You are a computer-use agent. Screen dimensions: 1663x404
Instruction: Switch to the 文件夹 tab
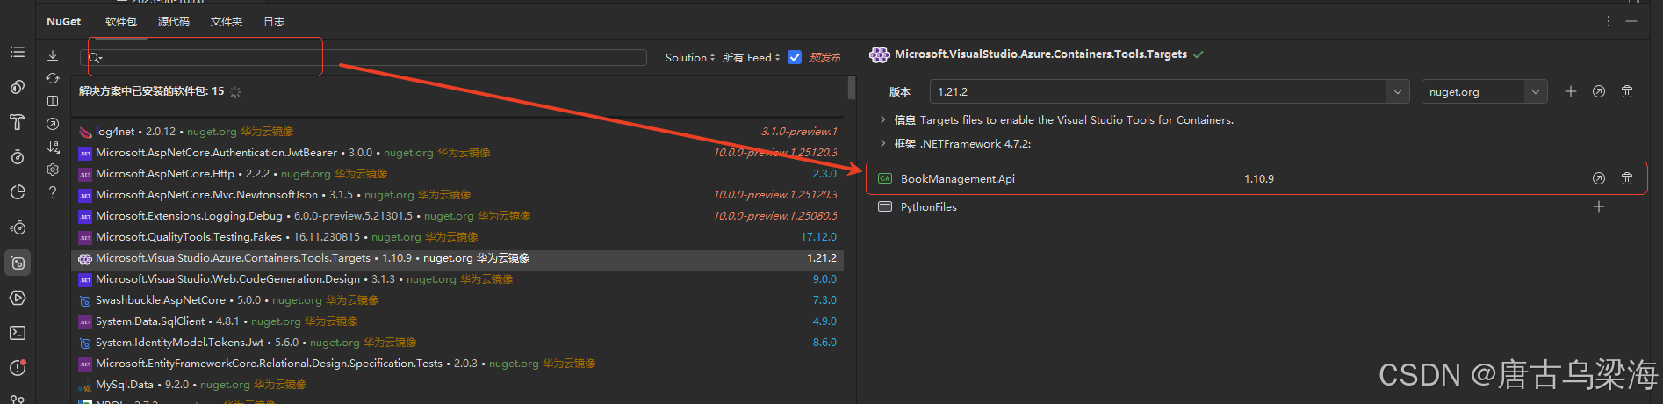[x=227, y=21]
